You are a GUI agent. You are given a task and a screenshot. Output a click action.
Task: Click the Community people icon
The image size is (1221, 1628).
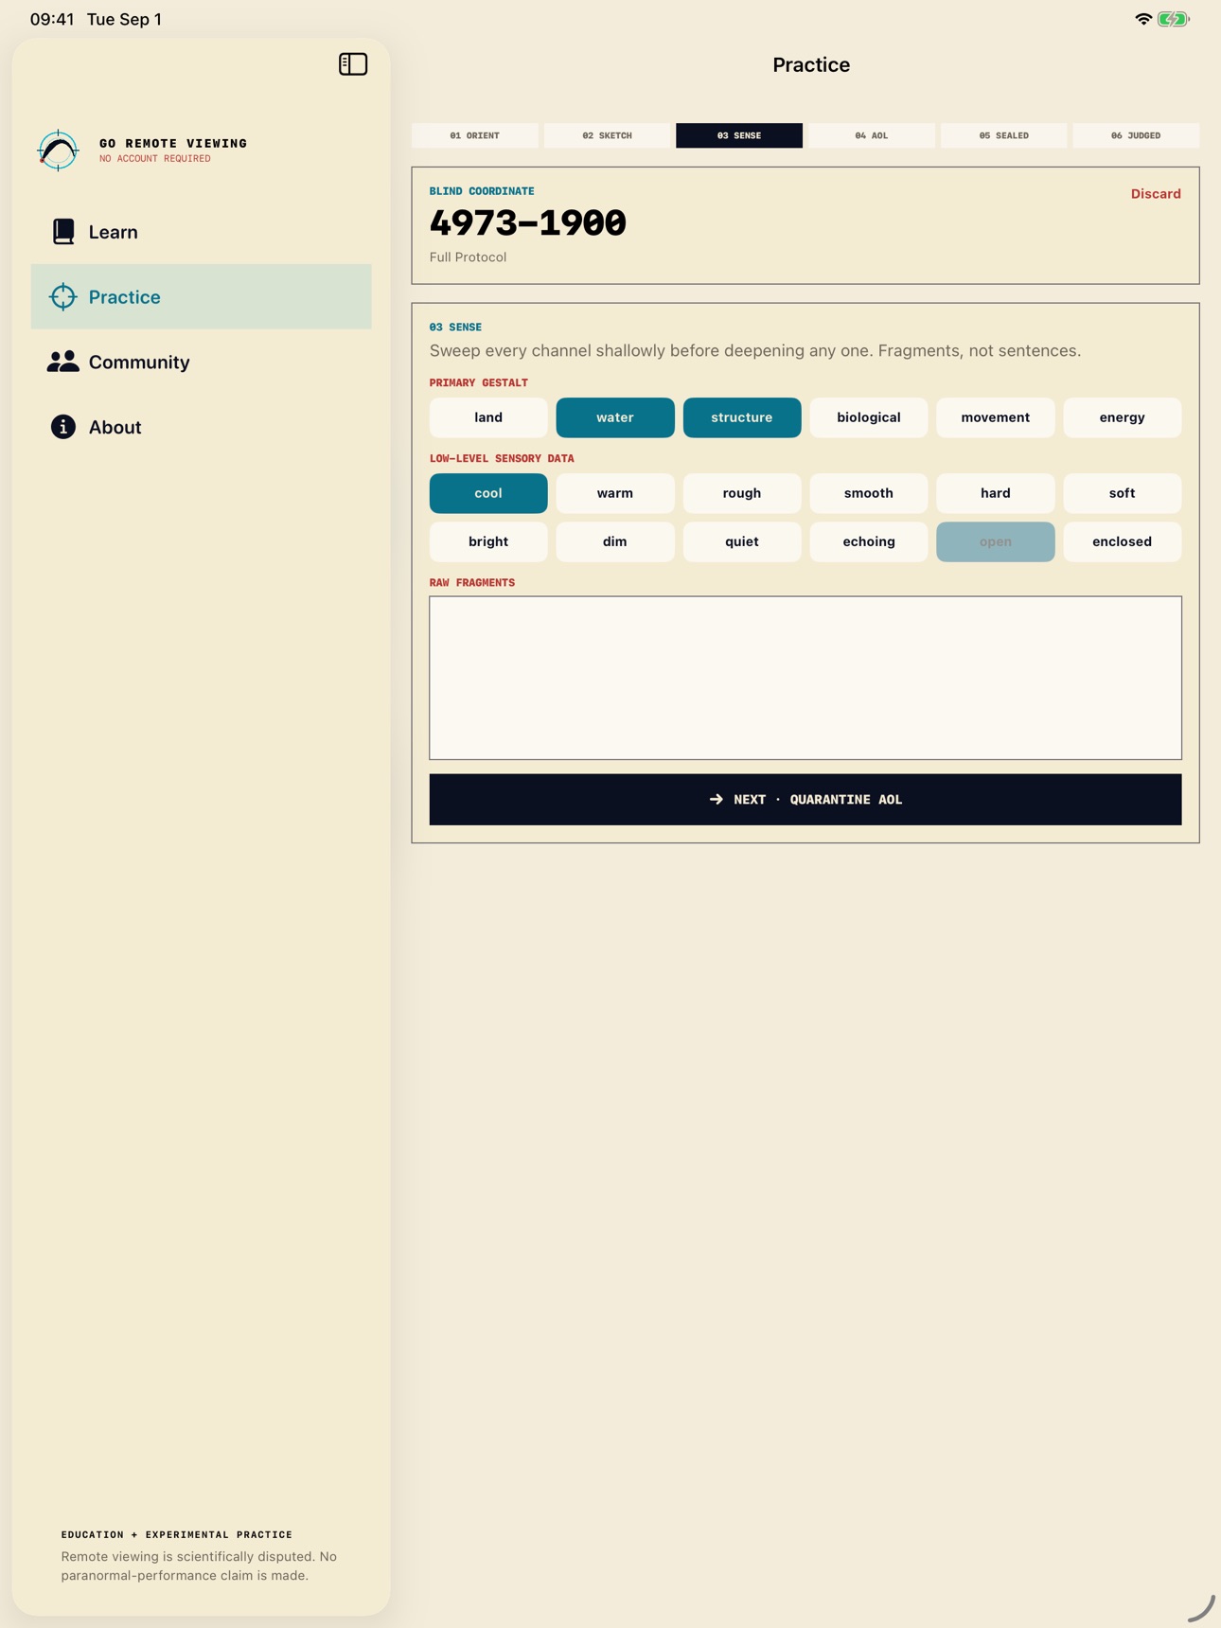tap(63, 362)
